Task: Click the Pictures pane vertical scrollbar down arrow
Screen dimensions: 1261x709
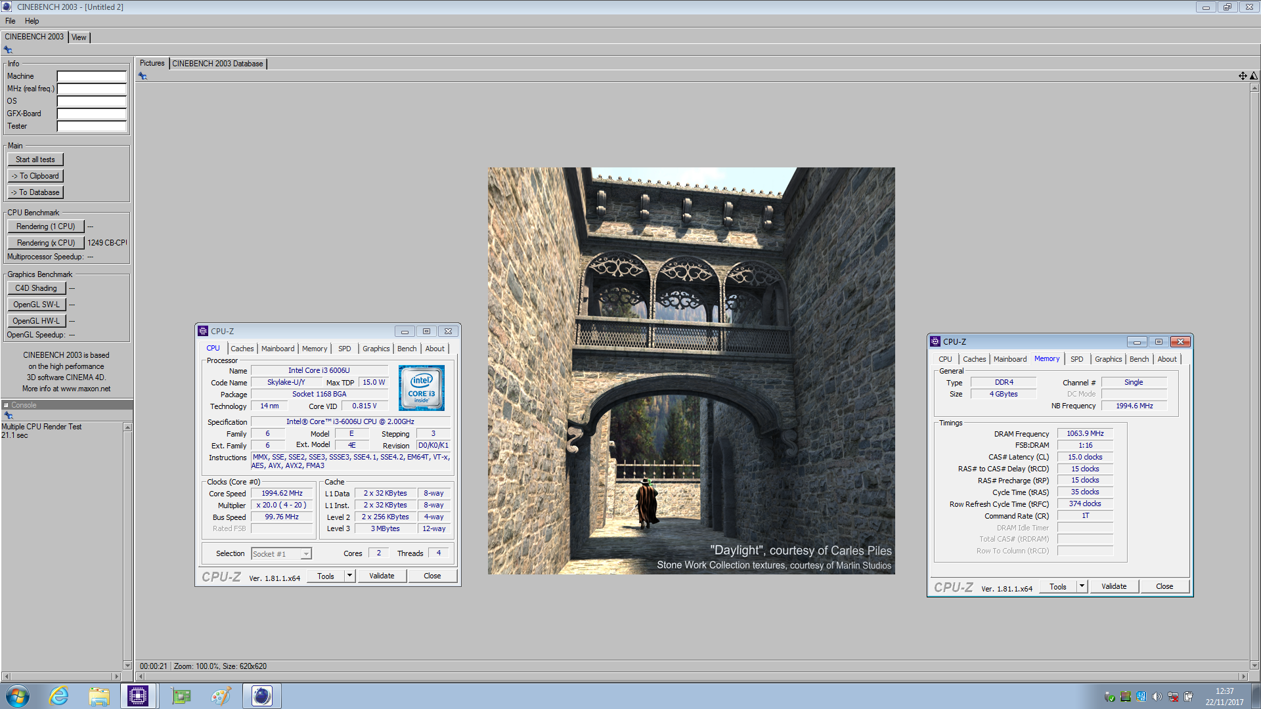Action: 1254,665
